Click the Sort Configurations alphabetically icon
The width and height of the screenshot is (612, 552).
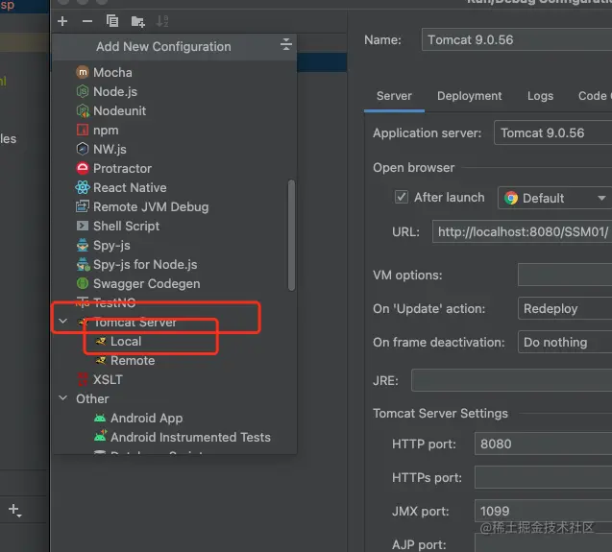(x=162, y=21)
